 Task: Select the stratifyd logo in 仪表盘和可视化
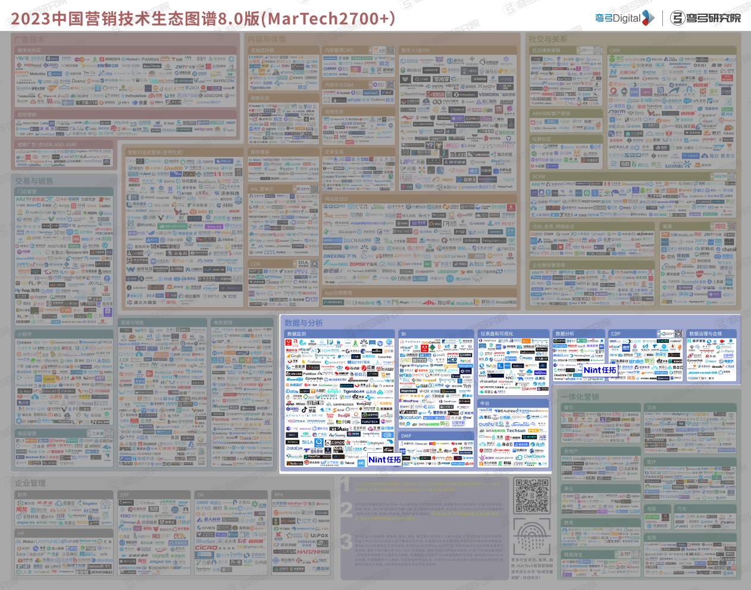pyautogui.click(x=489, y=381)
